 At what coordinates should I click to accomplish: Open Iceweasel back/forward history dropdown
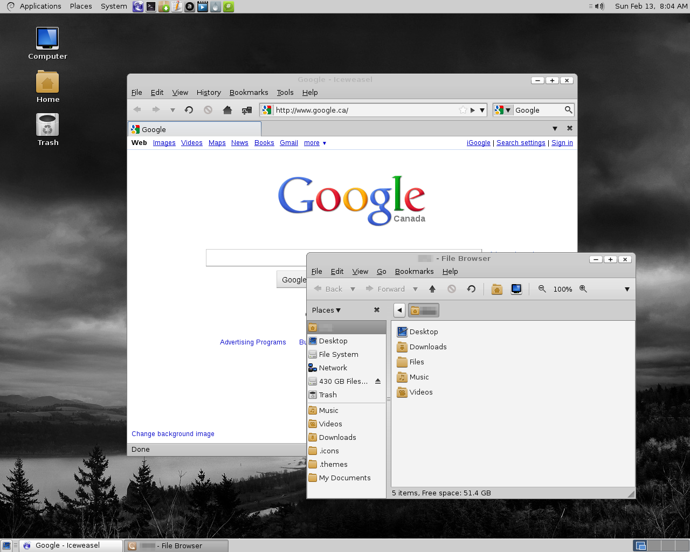172,110
